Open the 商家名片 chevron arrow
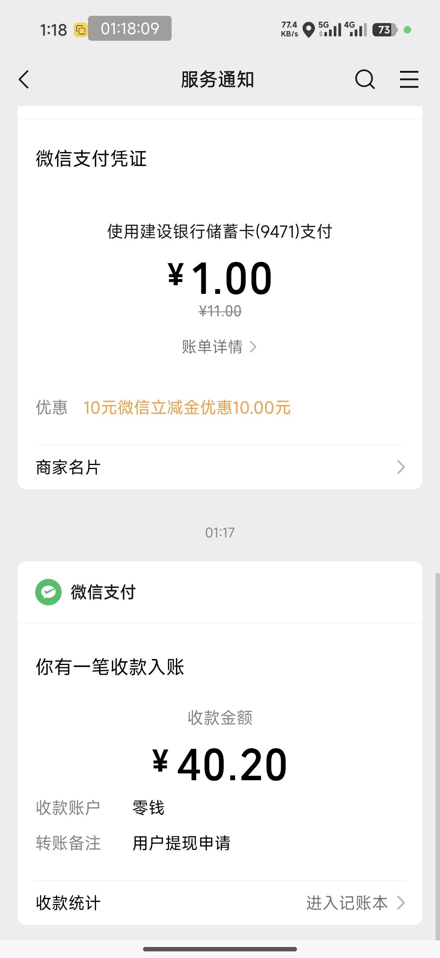Screen dimensions: 440x958 (x=400, y=467)
